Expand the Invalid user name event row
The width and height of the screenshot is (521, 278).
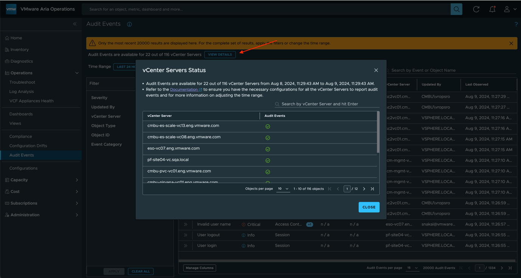pos(186,224)
